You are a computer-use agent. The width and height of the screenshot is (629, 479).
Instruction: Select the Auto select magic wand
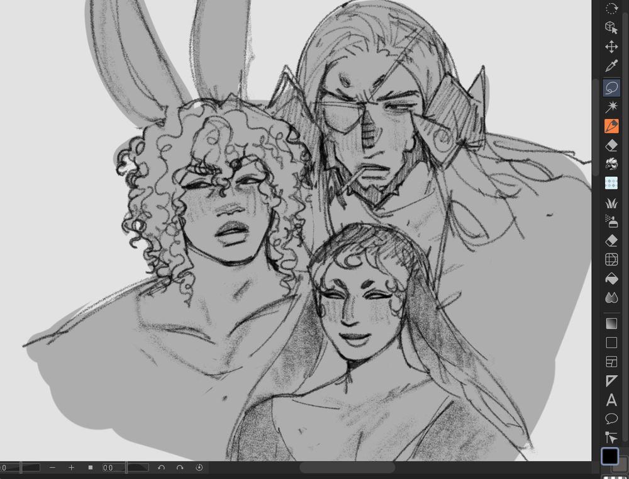611,107
